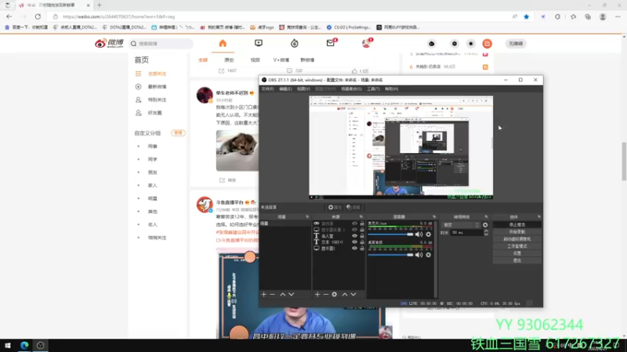Click the Weibo search input field
Screen dimensions: 627x352
click(x=161, y=44)
